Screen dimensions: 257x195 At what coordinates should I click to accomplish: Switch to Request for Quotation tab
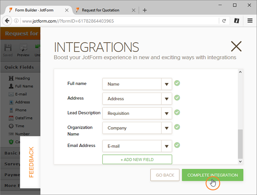click(x=103, y=9)
